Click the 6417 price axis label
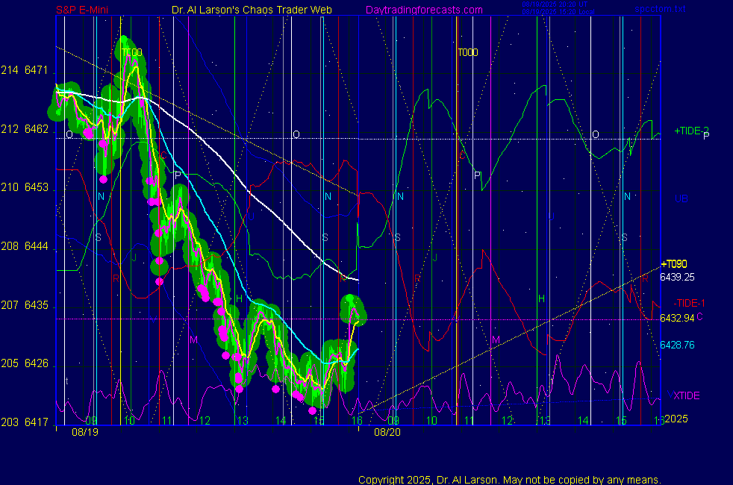 36,422
